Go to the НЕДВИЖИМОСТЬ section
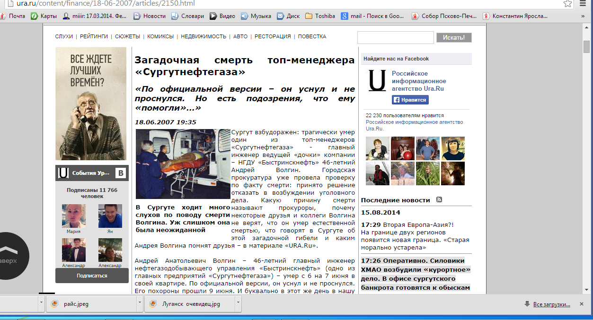Screen dimensions: 593x320 pyautogui.click(x=204, y=36)
